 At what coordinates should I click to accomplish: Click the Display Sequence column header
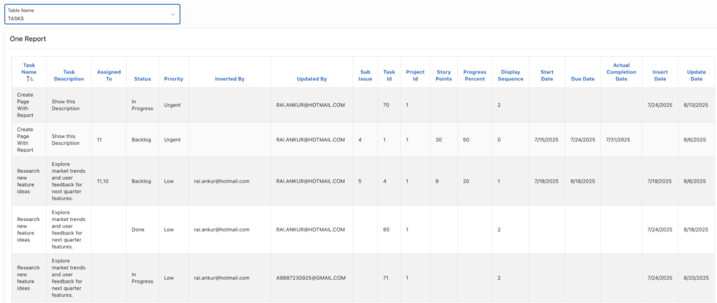510,76
